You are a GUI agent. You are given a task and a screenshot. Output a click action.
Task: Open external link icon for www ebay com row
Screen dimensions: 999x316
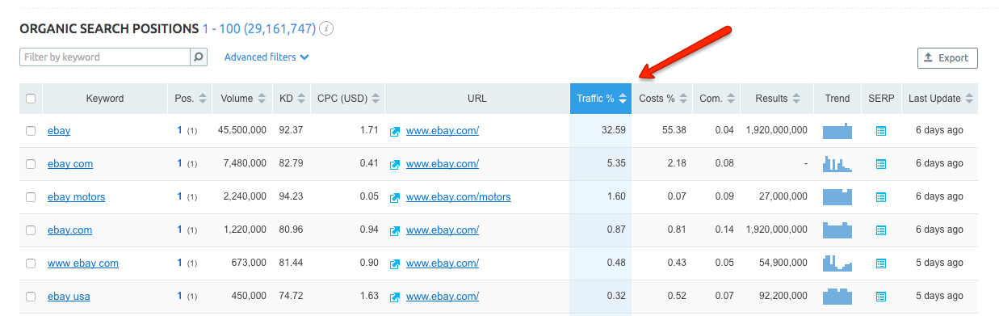click(x=395, y=263)
